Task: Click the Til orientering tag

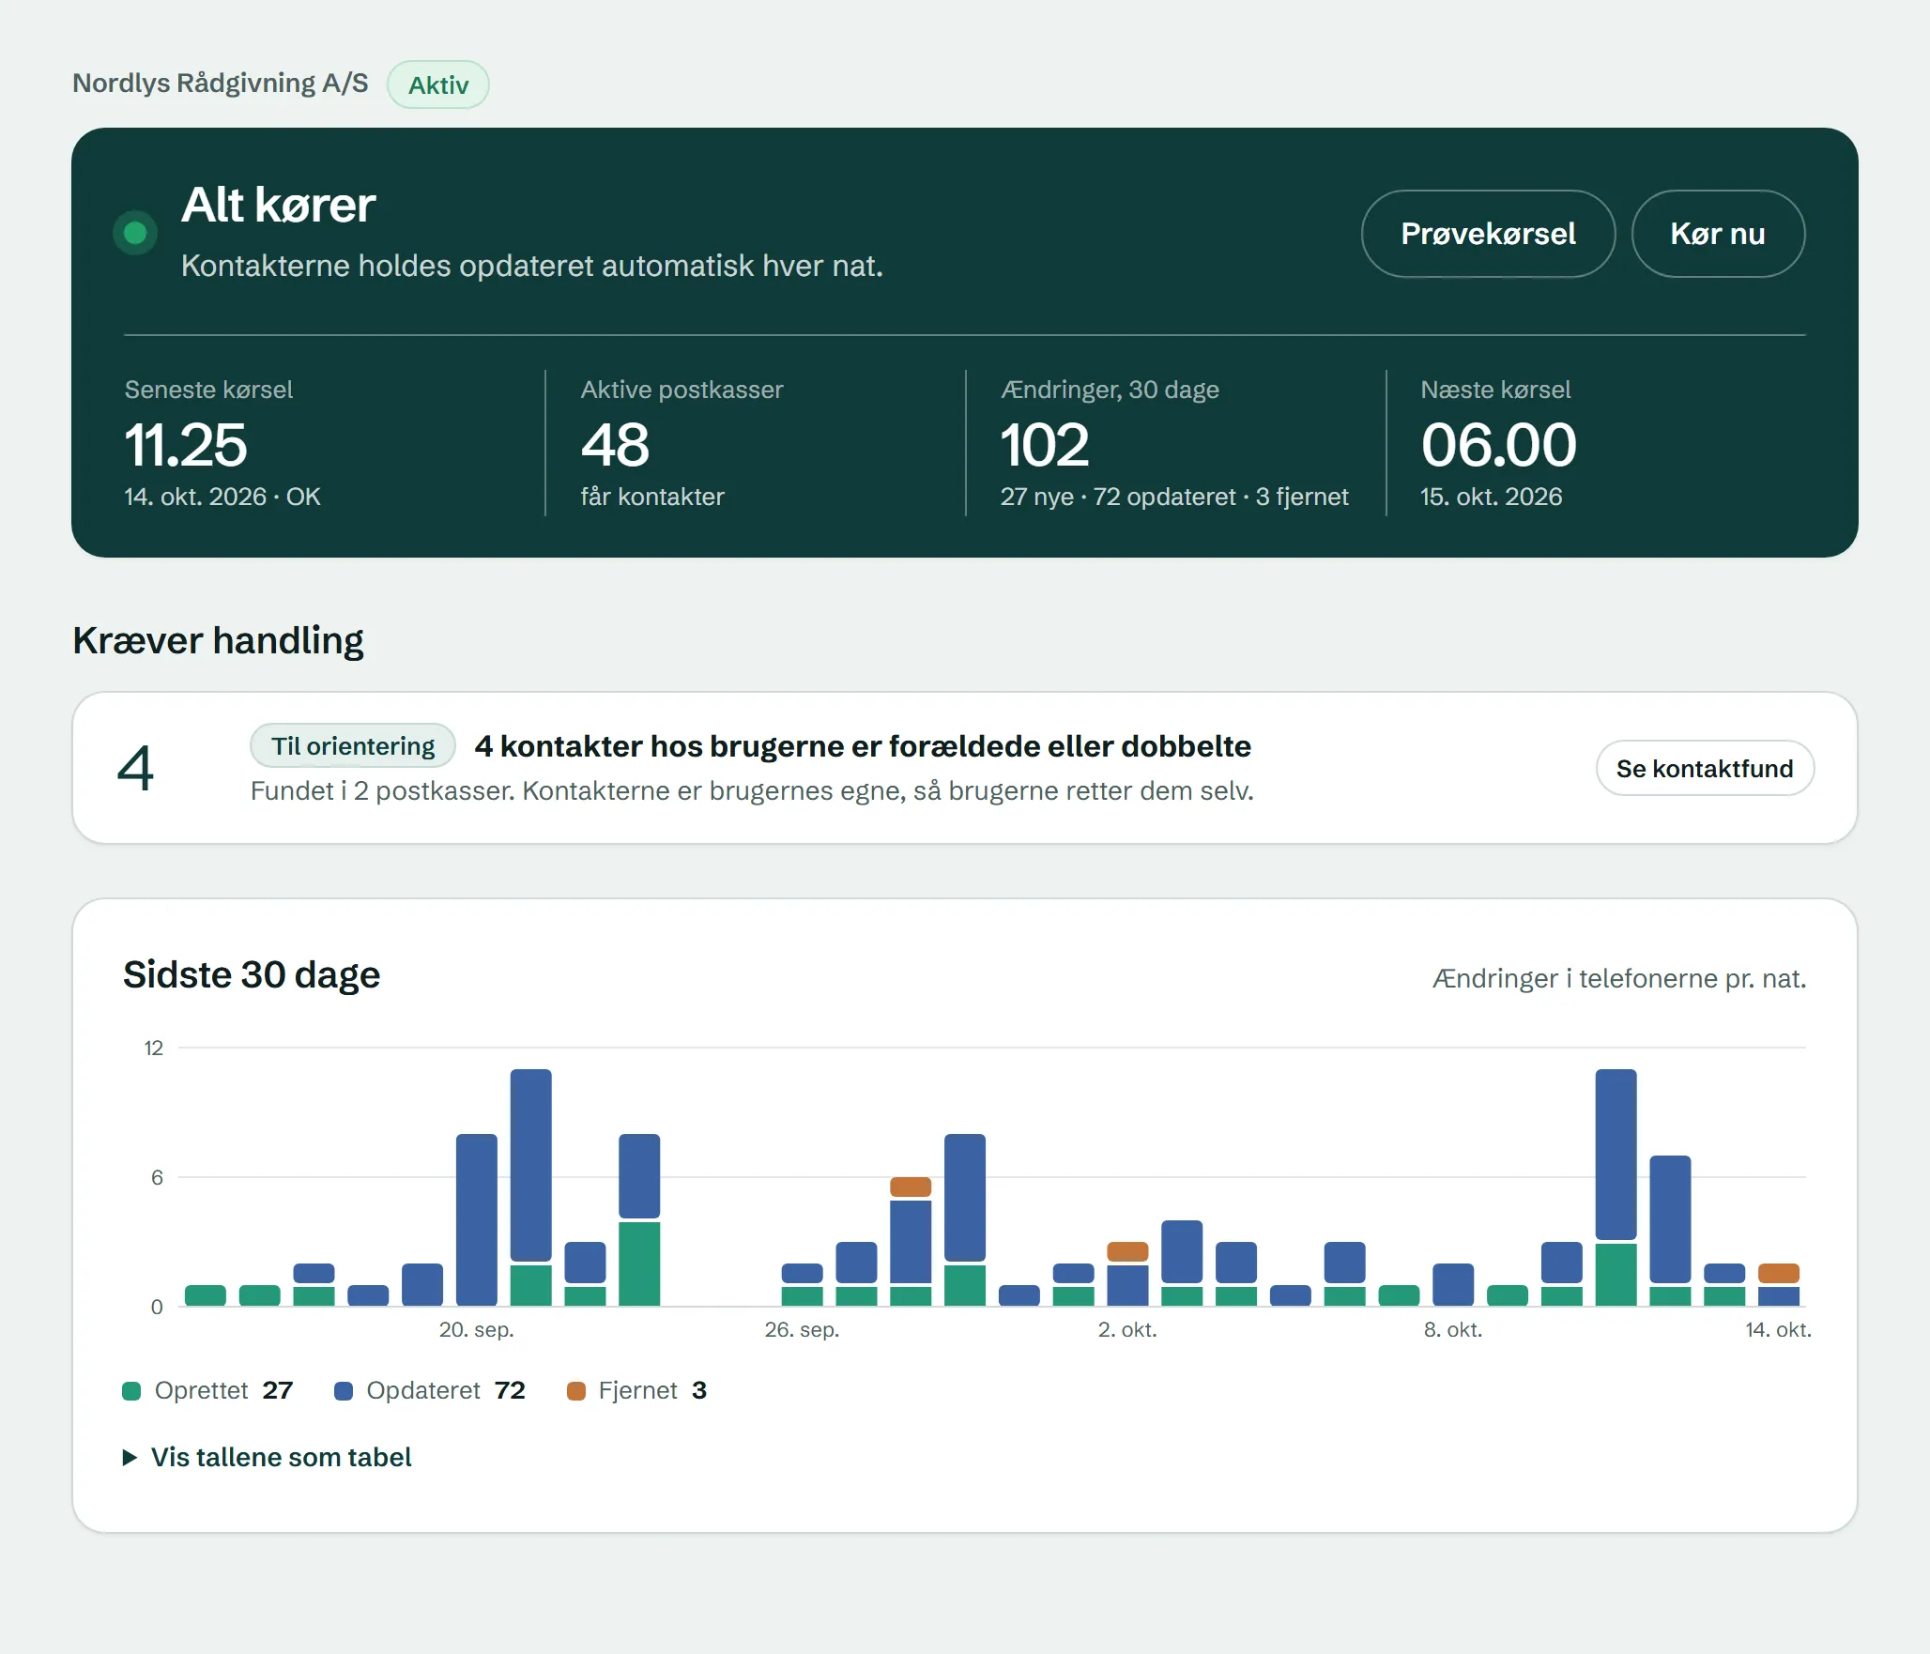Action: pyautogui.click(x=353, y=746)
